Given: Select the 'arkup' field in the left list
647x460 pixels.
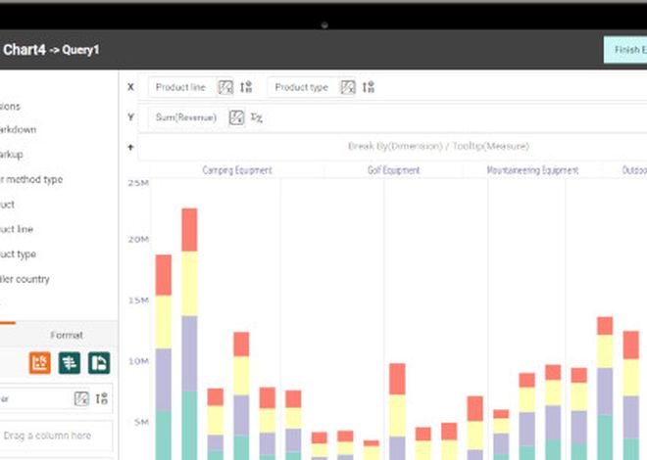Looking at the screenshot, I should click(12, 155).
